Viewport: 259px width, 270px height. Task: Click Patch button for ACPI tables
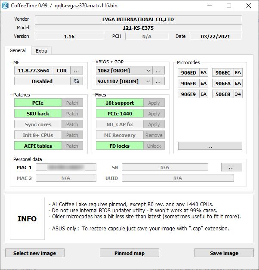(x=72, y=146)
